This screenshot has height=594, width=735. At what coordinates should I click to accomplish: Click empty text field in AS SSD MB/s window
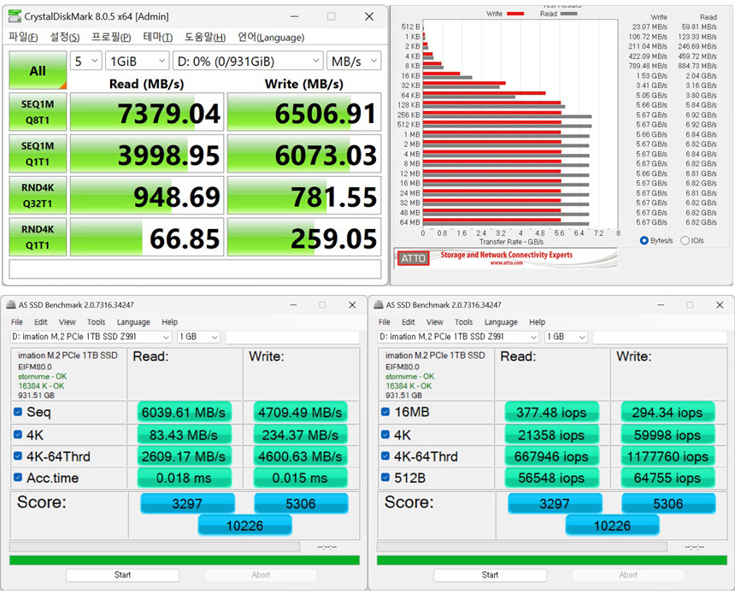click(x=292, y=337)
